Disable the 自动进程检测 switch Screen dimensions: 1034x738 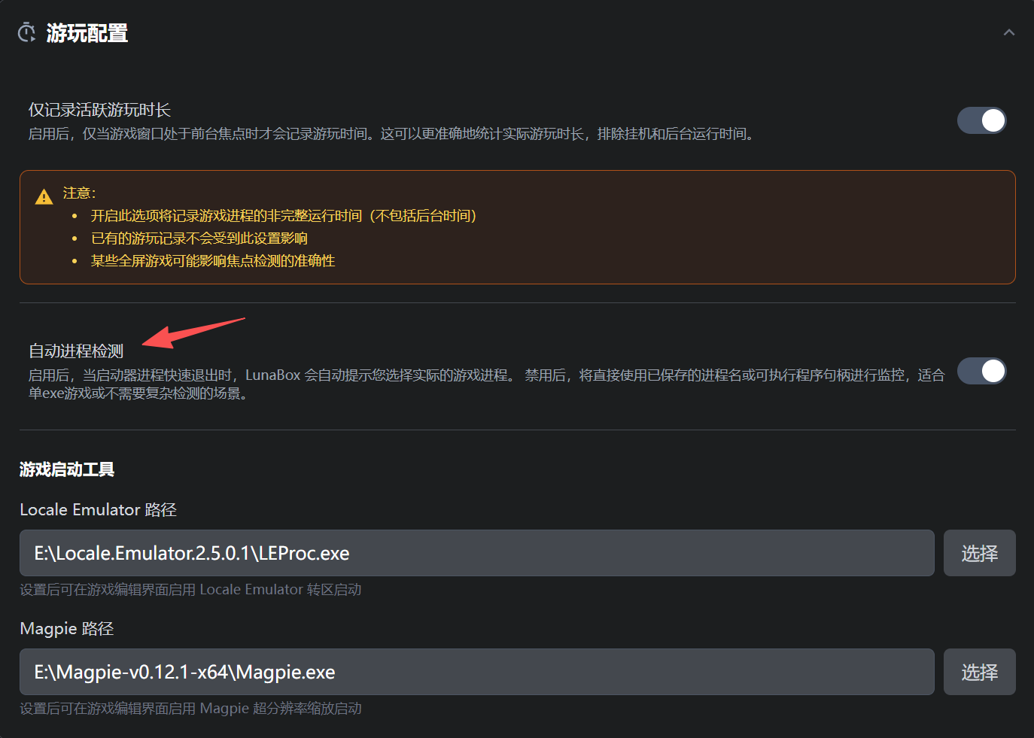tap(981, 371)
